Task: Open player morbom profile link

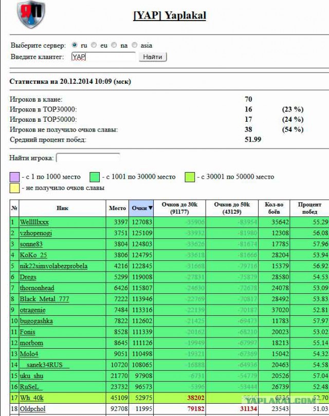Action: [31, 343]
